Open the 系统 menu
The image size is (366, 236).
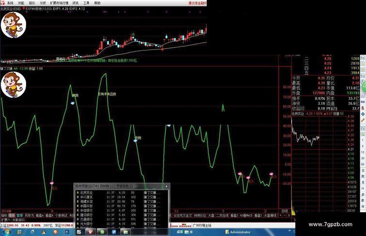[x=10, y=3]
